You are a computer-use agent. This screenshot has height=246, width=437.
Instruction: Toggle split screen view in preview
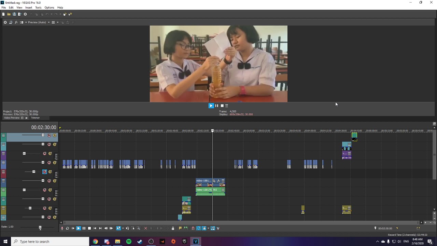tap(22, 22)
